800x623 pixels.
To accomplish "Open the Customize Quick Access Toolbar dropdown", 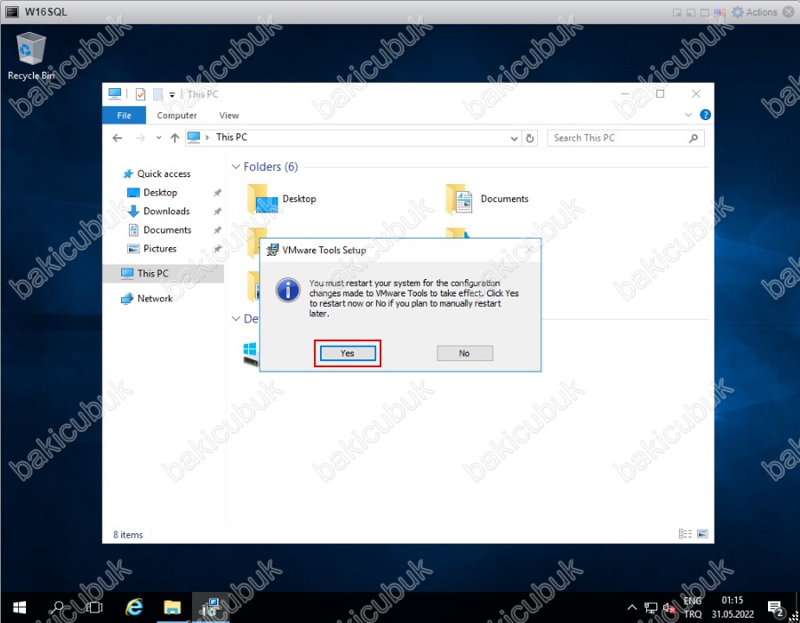I will coord(172,95).
